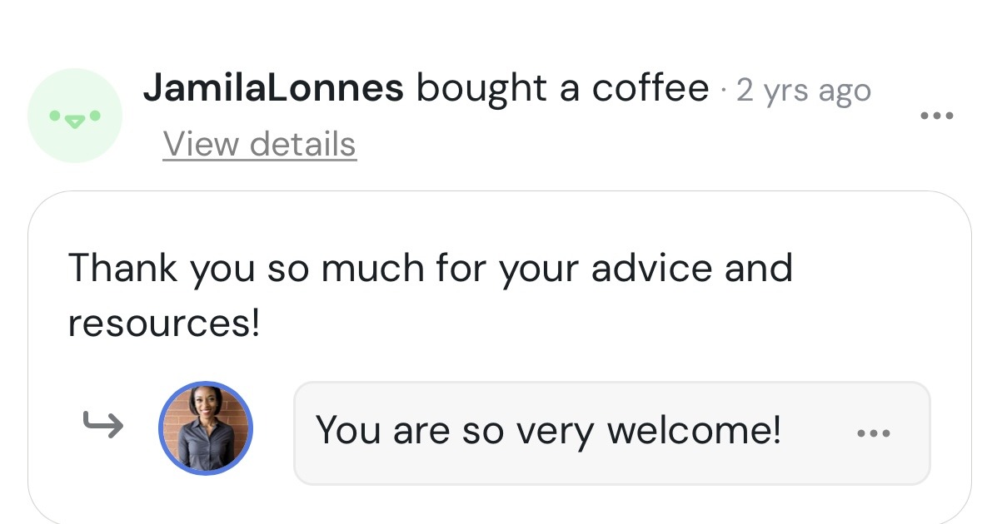Screen dimensions: 1002x524
Task: Click the curved reply arrow icon
Action: pos(104,427)
